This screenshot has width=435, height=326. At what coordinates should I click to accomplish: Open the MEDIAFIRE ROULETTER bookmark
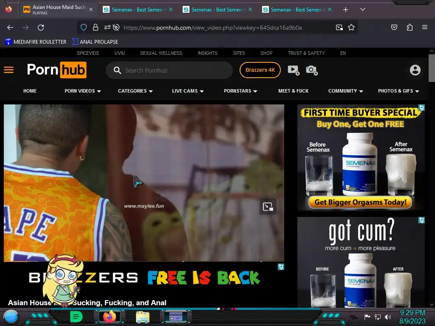[36, 42]
